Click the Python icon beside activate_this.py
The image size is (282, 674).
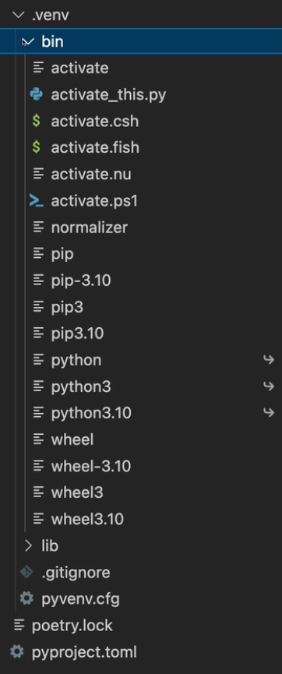point(37,94)
